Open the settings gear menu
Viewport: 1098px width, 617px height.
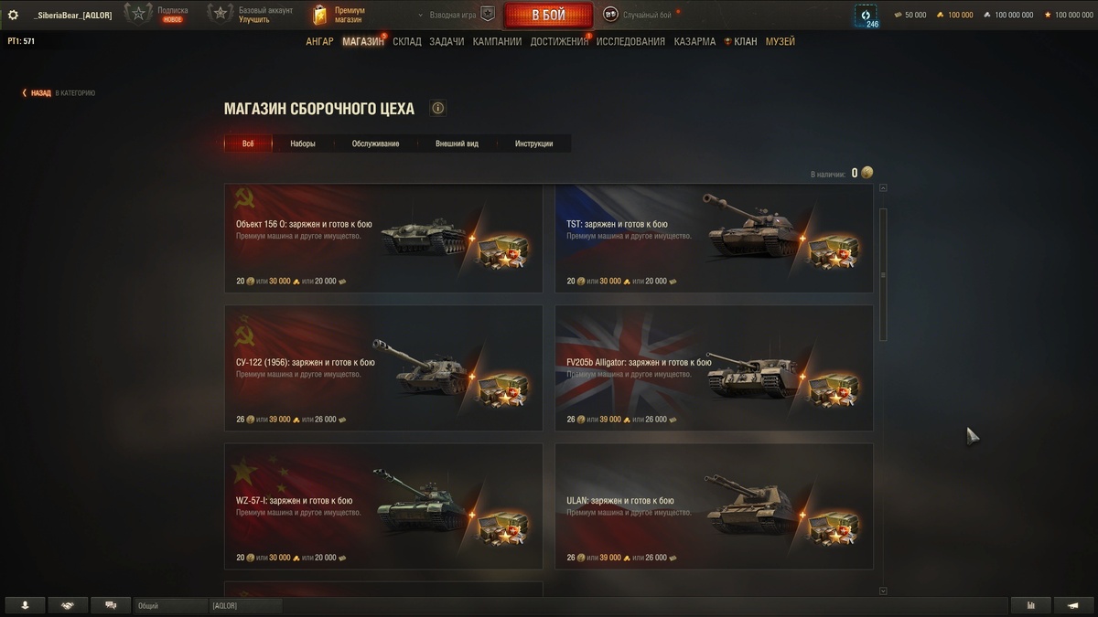13,15
